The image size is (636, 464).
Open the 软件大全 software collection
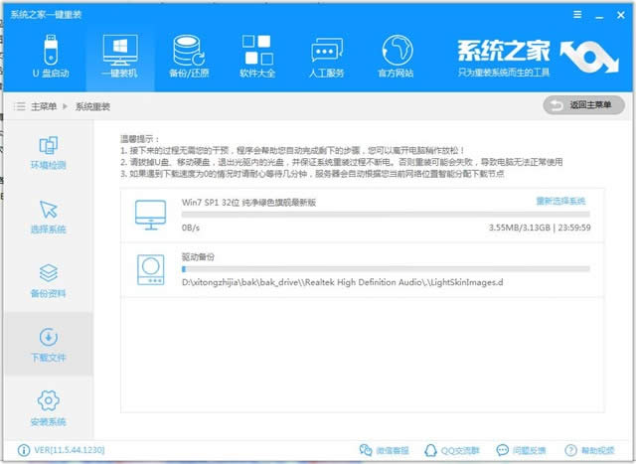[x=256, y=58]
